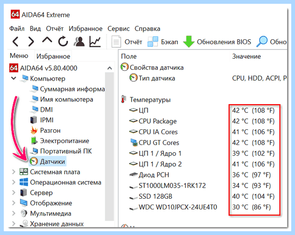Open the Справка menu
Screen dimensions: 295x235
click(147, 29)
